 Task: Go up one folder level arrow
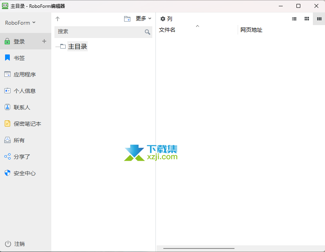58,19
